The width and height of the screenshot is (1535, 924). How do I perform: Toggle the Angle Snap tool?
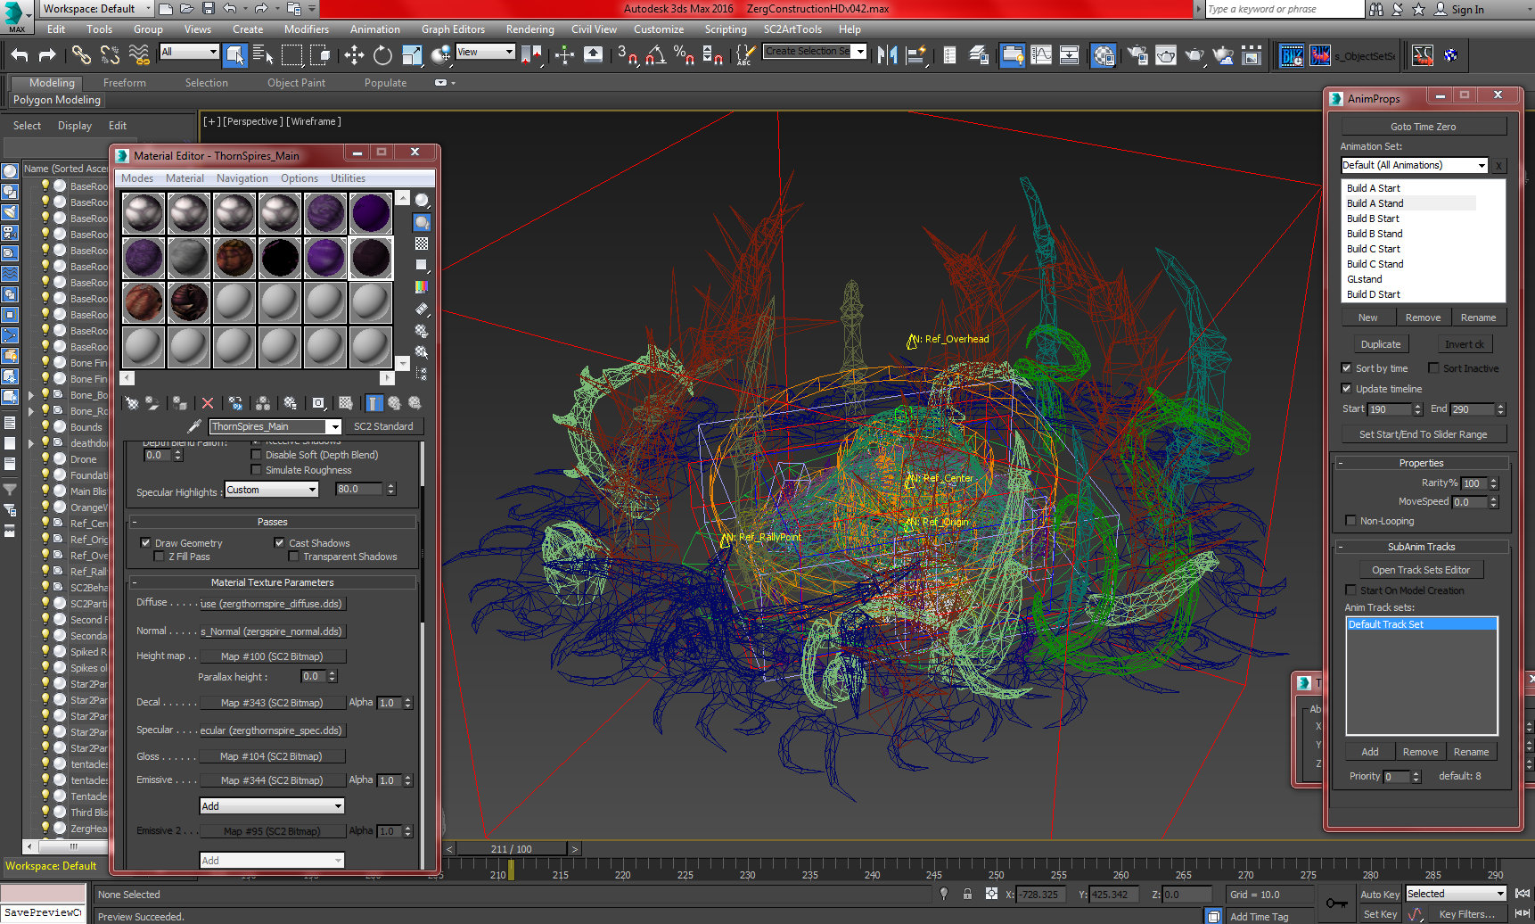[656, 55]
